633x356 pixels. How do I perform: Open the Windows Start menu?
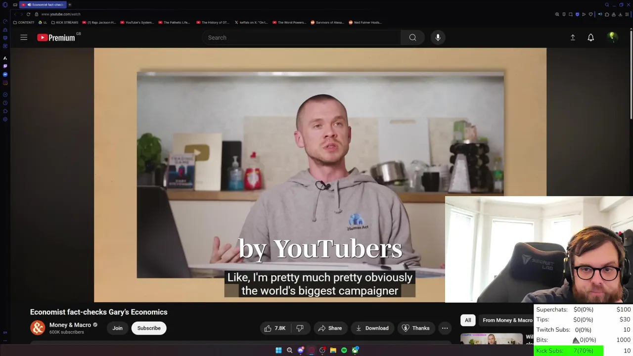[x=278, y=351]
